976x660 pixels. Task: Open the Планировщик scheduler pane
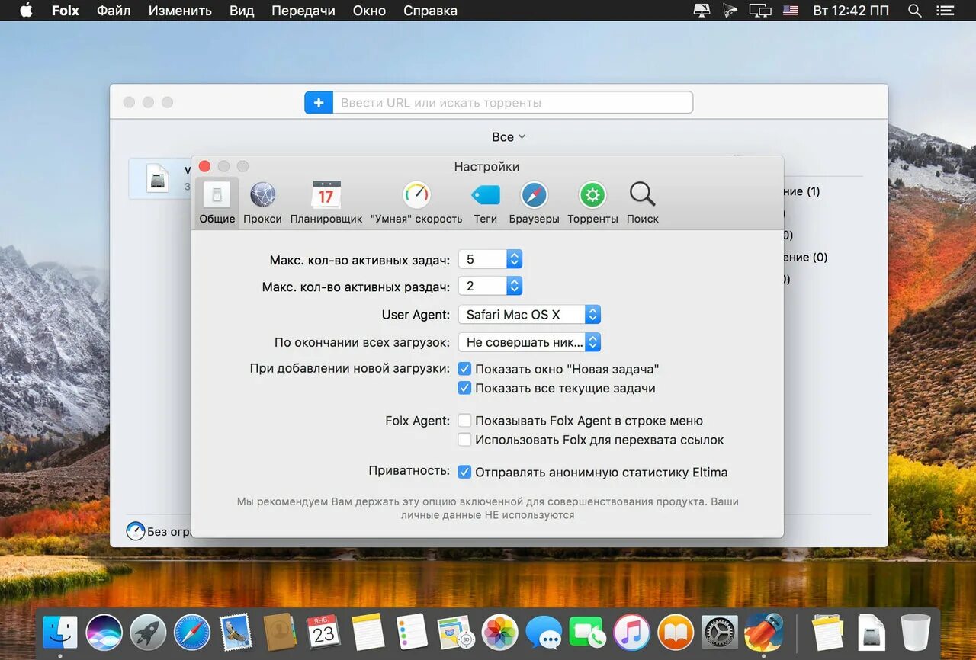pos(326,203)
